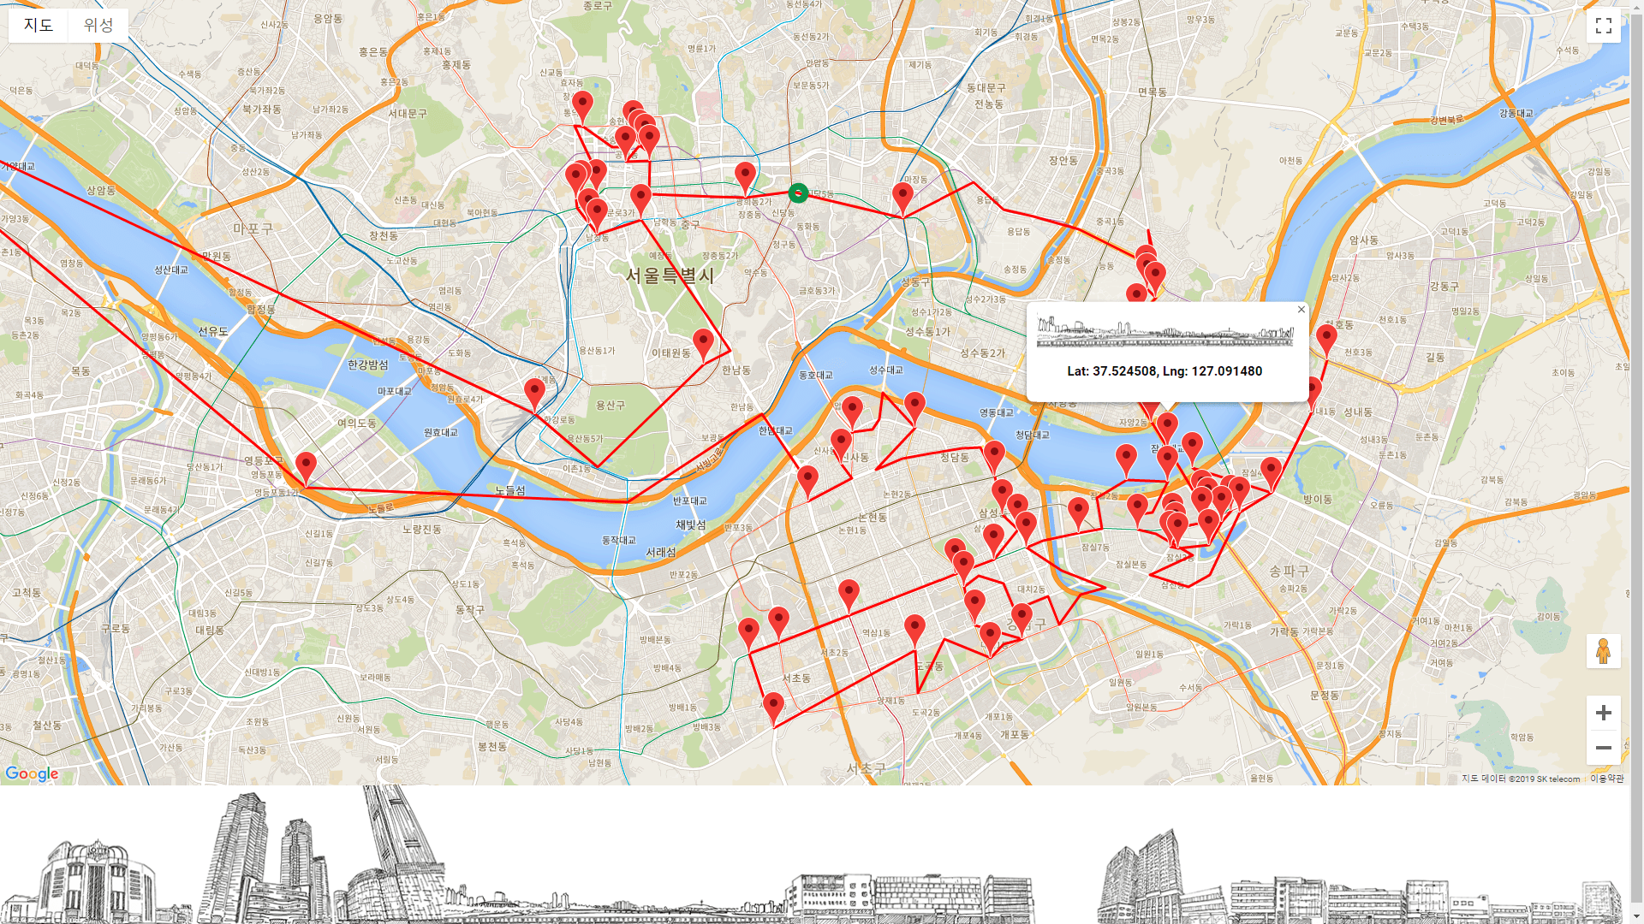The height and width of the screenshot is (924, 1644).
Task: Switch to 위성 satellite view
Action: (98, 26)
